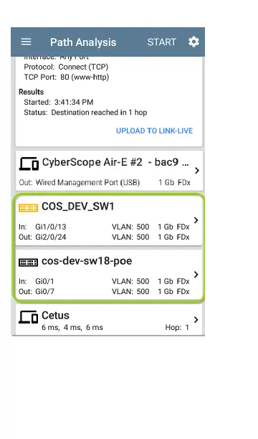Select 'Wired Management Port (USB)' text
258x439 pixels.
tap(87, 182)
